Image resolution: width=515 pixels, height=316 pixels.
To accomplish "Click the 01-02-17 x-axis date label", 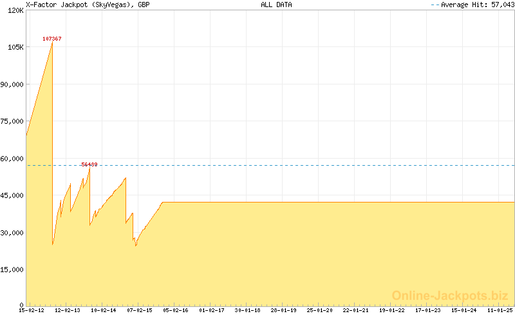I will point(212,311).
